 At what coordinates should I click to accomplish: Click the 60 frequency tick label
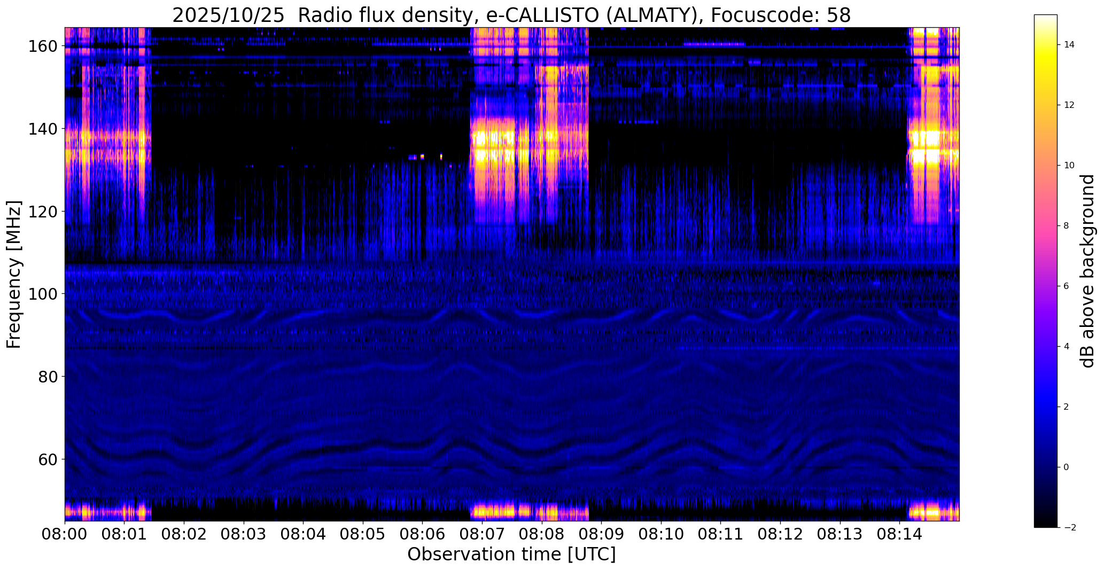click(48, 459)
